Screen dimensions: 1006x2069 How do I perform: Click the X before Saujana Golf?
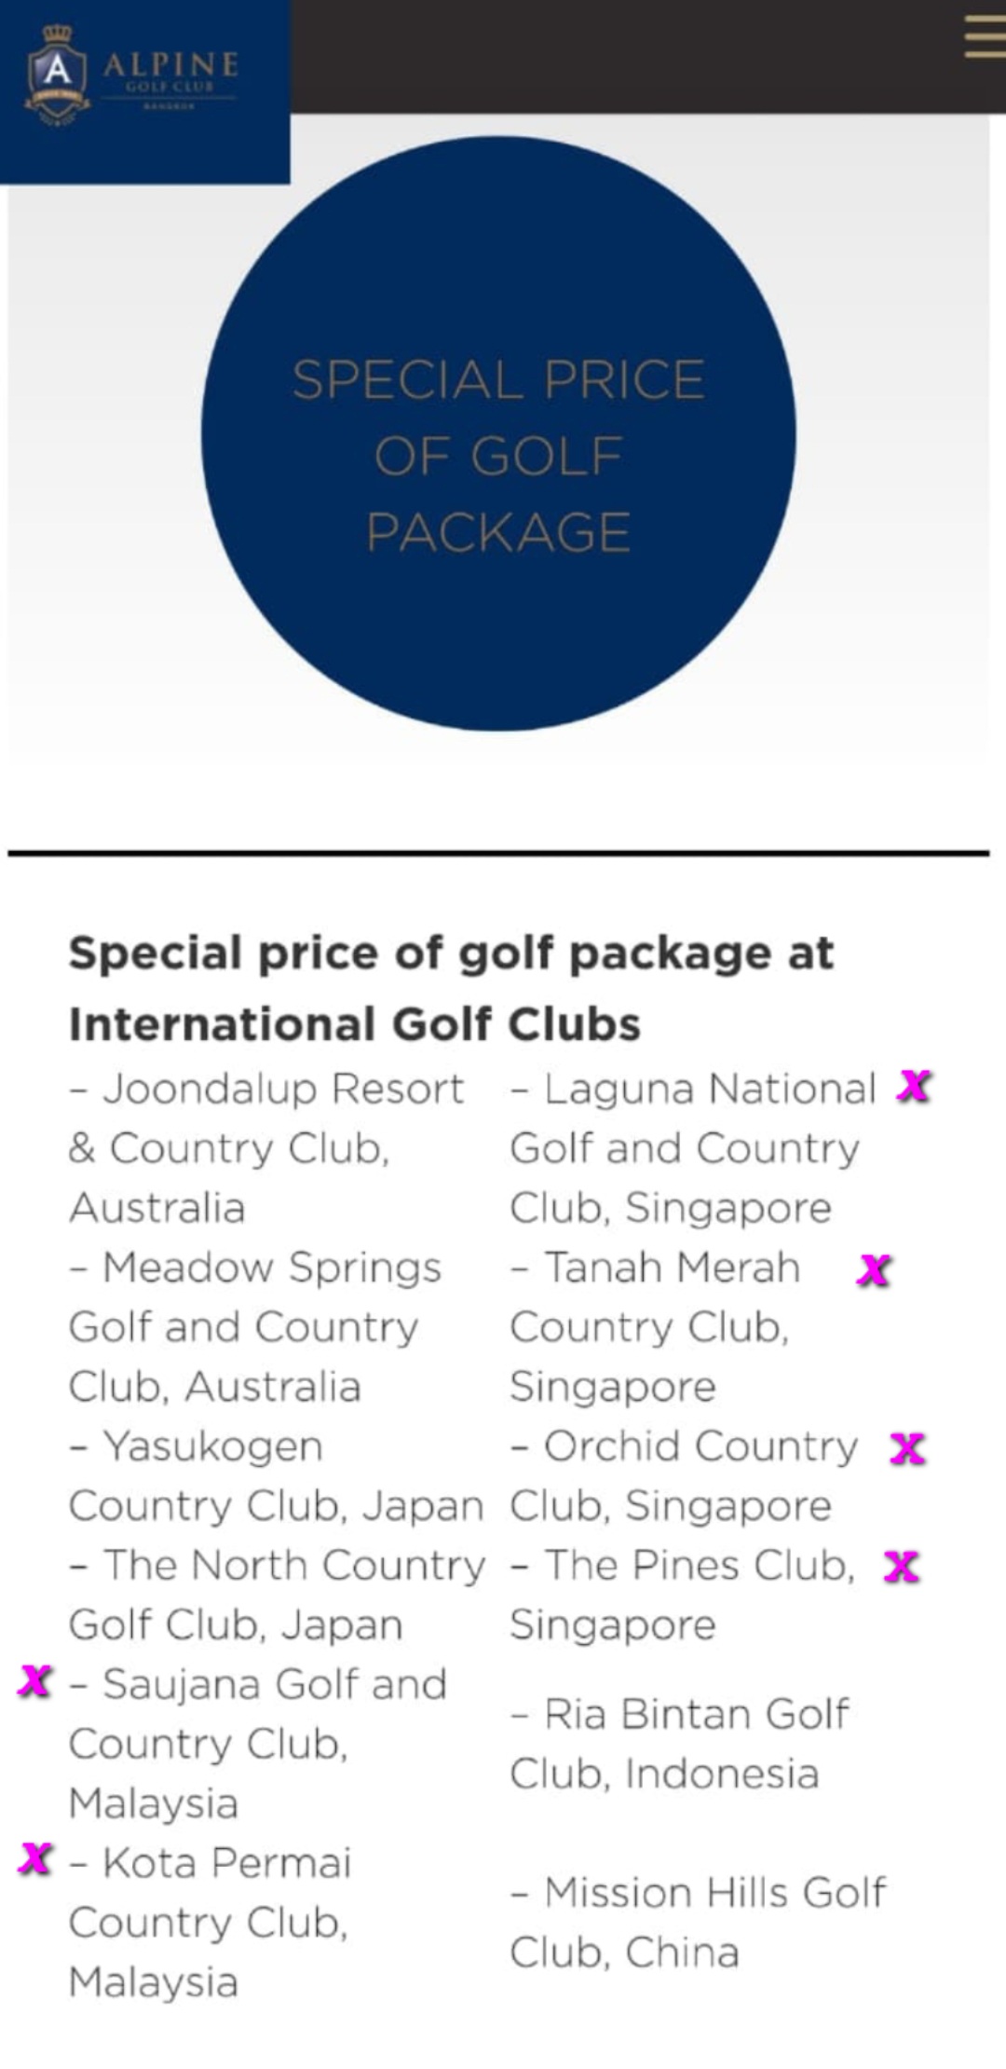(x=35, y=1681)
